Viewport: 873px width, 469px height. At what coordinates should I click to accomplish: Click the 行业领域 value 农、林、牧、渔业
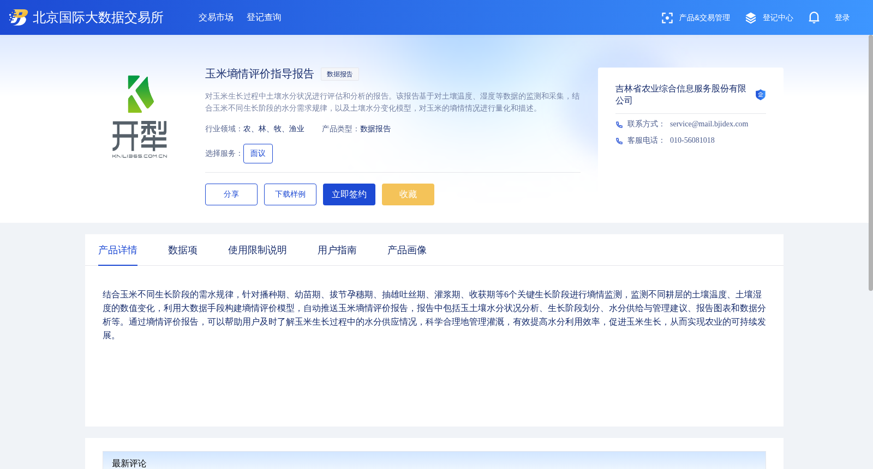(274, 129)
